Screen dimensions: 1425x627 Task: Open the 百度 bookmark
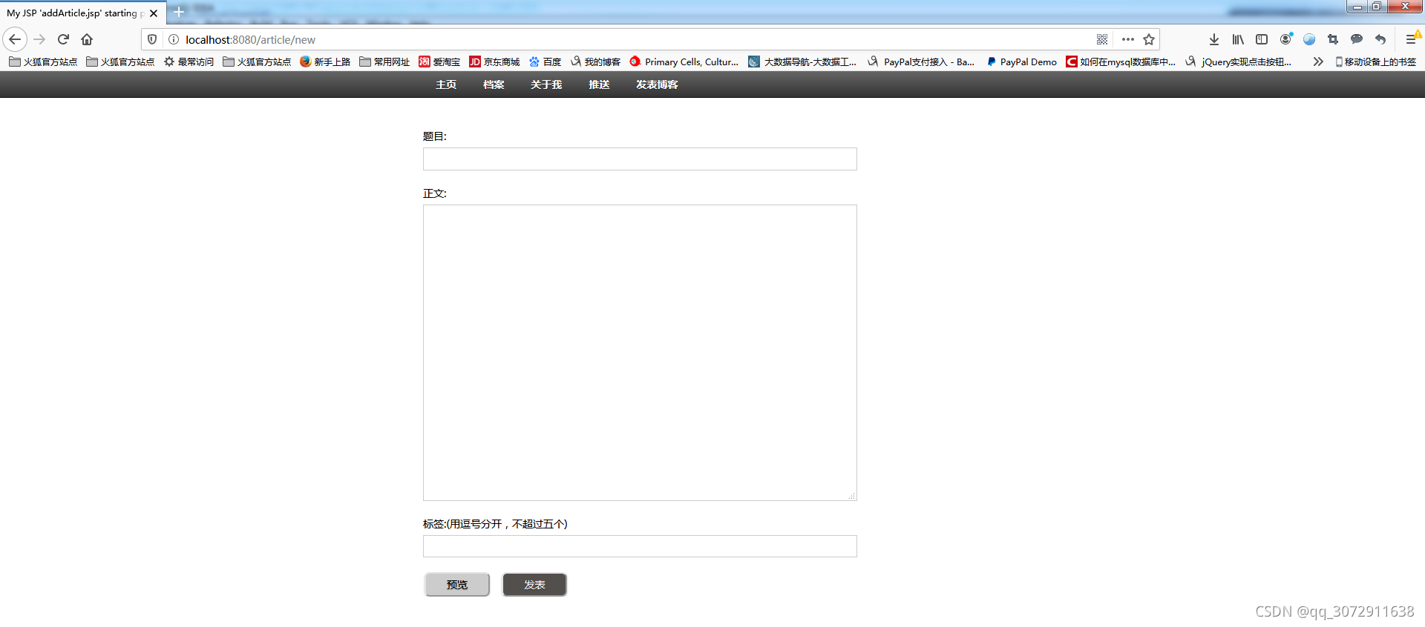(x=545, y=62)
